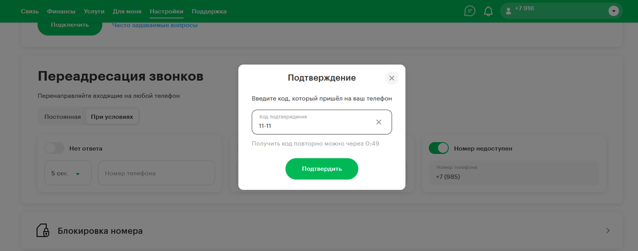Viewport: 638px width, 251px height.
Task: Click the Номер недоступен label
Action: [x=483, y=149]
